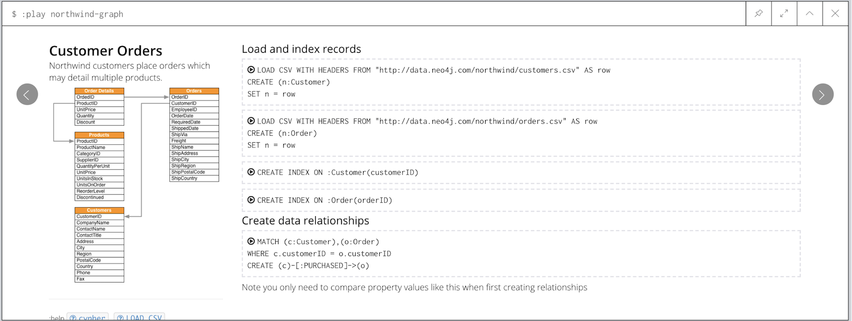The width and height of the screenshot is (852, 321).
Task: Close the northwind-graph frame
Action: click(835, 13)
